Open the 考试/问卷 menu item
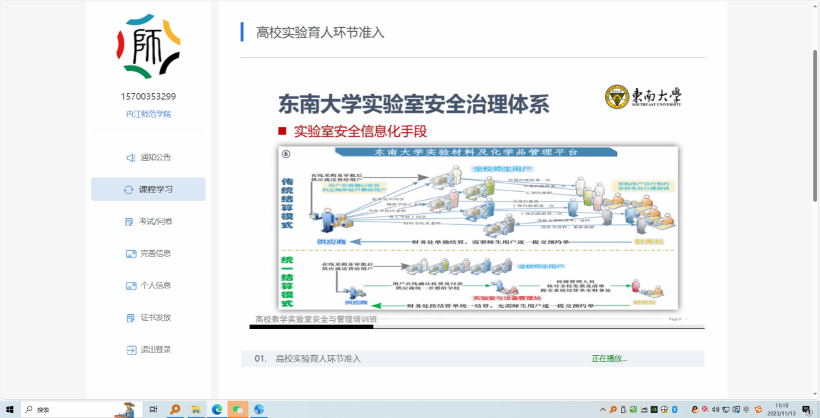Screen dimensions: 820x418 (x=155, y=222)
